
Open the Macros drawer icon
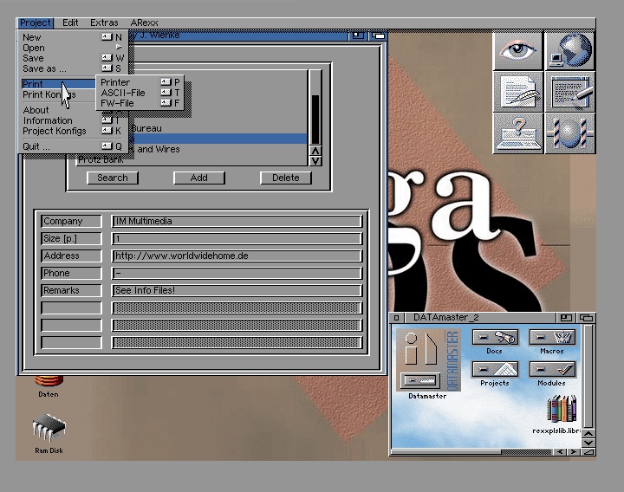click(551, 338)
